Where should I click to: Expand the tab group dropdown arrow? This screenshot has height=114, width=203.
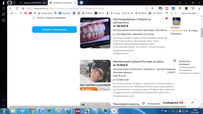tap(14, 3)
